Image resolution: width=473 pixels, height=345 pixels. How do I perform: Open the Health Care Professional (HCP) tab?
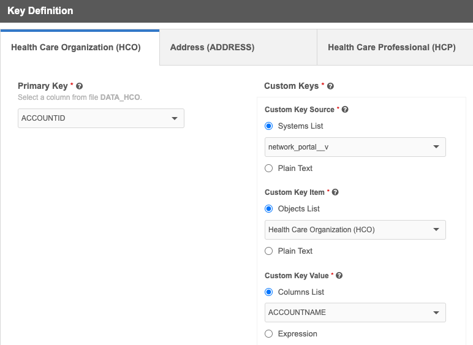392,47
